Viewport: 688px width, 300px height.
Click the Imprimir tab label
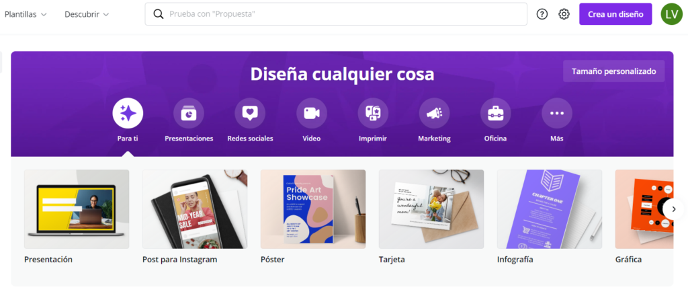pyautogui.click(x=373, y=139)
